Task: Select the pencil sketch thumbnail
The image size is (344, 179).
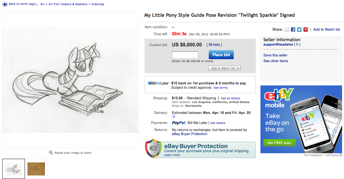Action: [x=14, y=169]
